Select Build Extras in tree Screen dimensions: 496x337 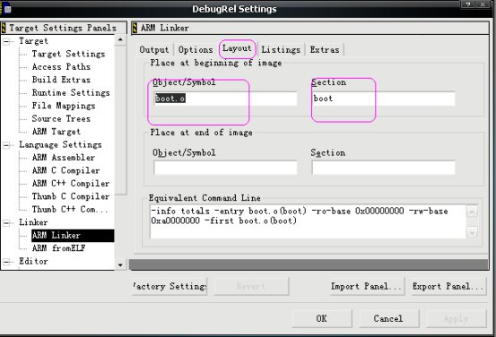point(61,80)
